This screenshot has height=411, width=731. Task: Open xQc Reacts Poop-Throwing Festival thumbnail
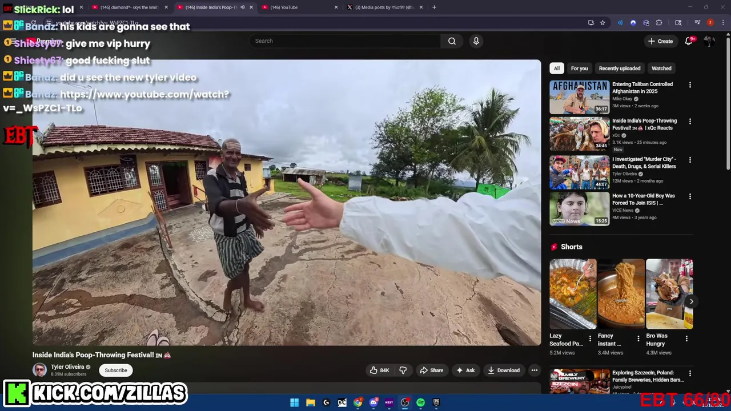[x=579, y=134]
